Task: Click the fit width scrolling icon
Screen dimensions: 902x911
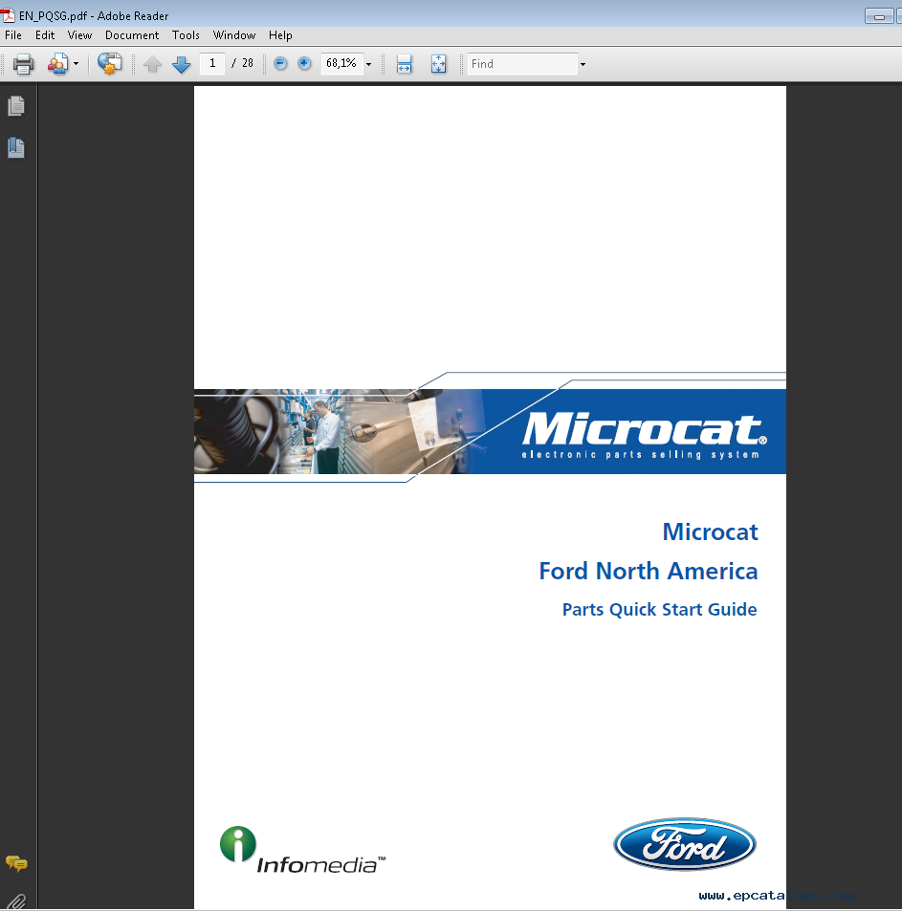Action: [x=404, y=64]
